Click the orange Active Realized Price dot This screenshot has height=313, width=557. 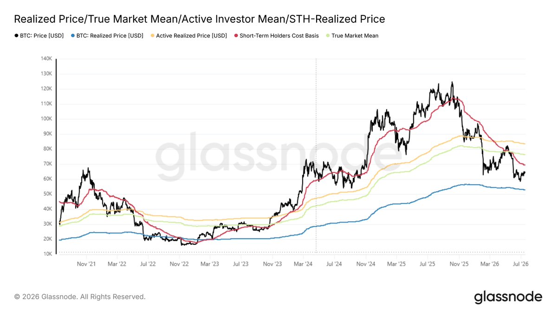click(152, 35)
